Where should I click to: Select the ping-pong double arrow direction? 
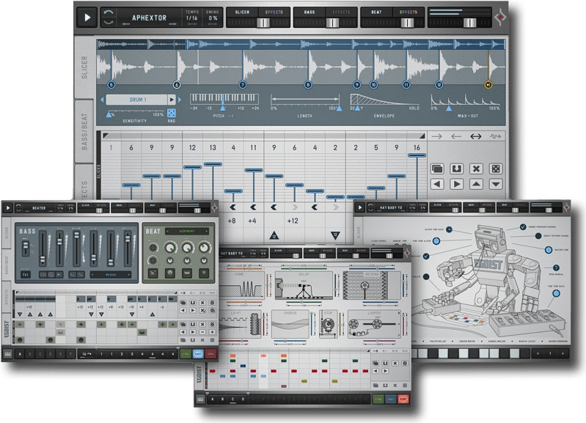(475, 136)
